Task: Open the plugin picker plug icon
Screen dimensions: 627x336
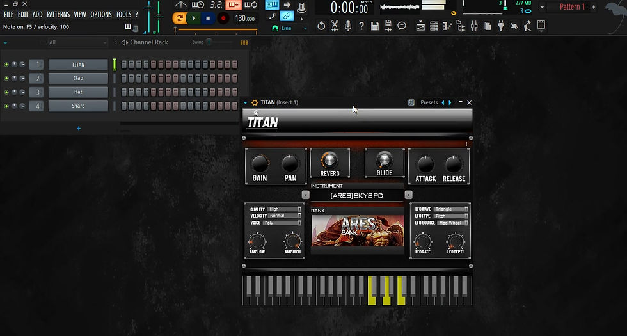Action: (500, 26)
